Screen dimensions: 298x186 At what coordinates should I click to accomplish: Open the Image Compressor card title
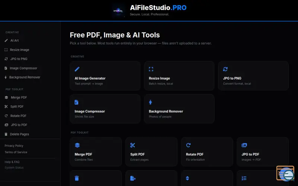coord(90,111)
